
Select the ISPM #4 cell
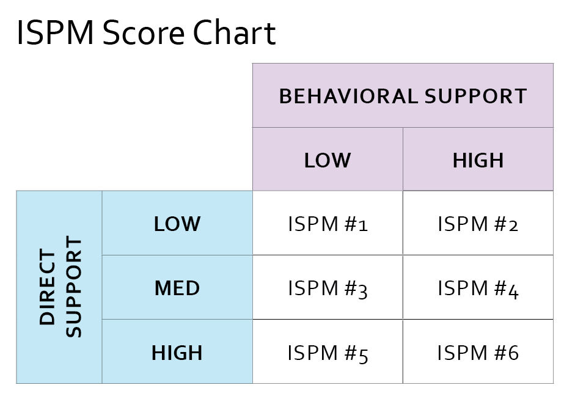(478, 288)
